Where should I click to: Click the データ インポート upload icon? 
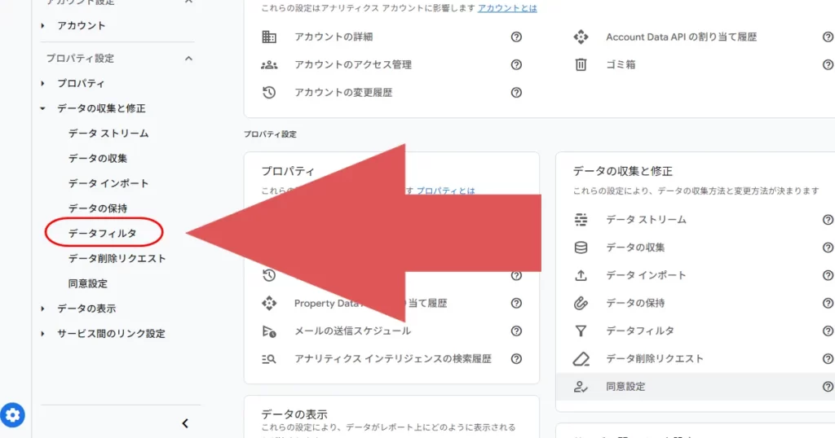tap(581, 275)
